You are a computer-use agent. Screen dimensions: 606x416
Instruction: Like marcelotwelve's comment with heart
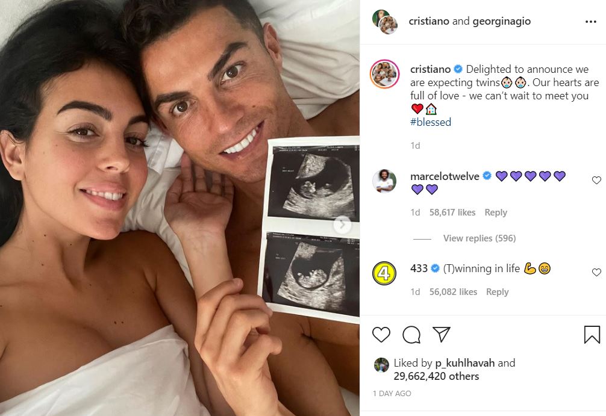[x=597, y=180]
